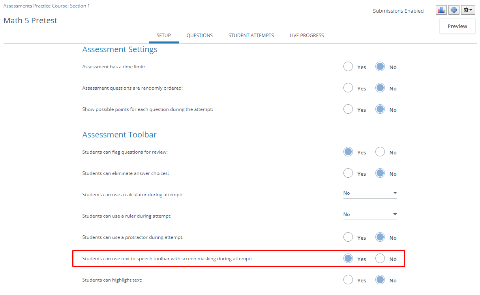
Task: Select Yes for randomly ordered questions
Action: click(348, 88)
